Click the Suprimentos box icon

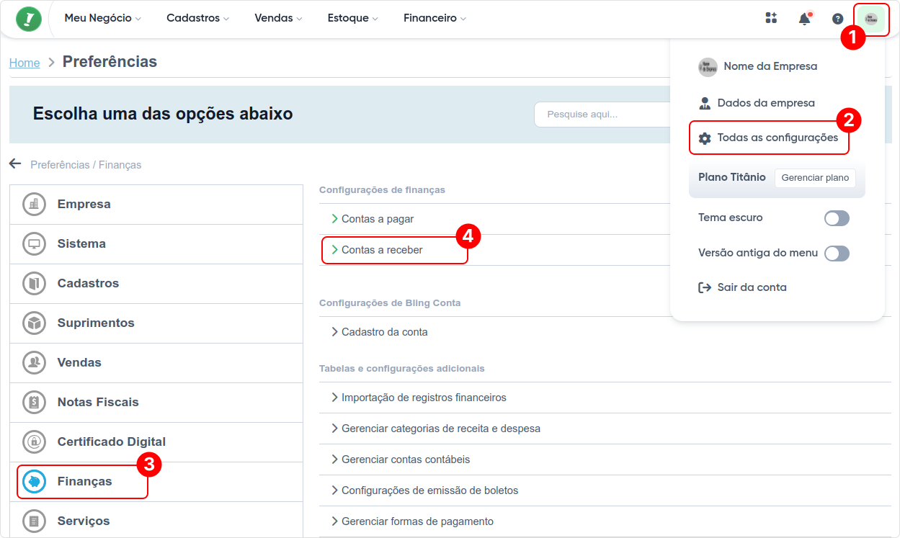[x=34, y=323]
